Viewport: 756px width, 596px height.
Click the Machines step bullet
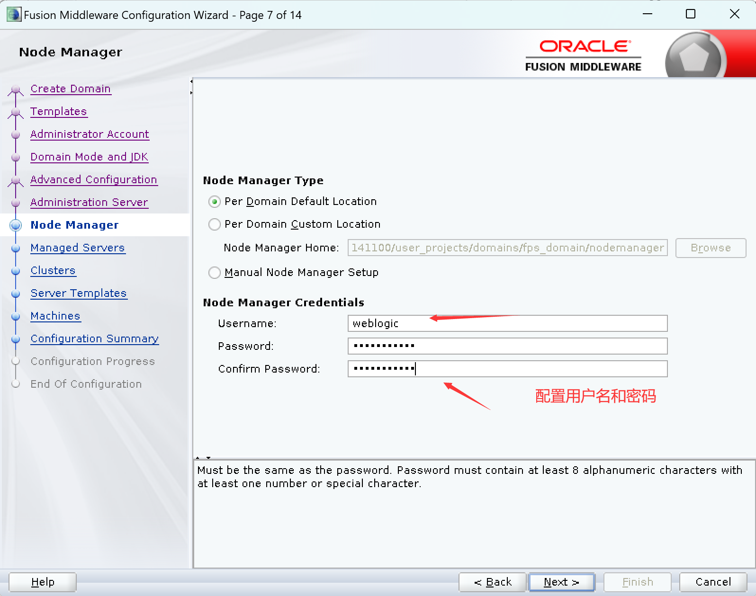[16, 316]
